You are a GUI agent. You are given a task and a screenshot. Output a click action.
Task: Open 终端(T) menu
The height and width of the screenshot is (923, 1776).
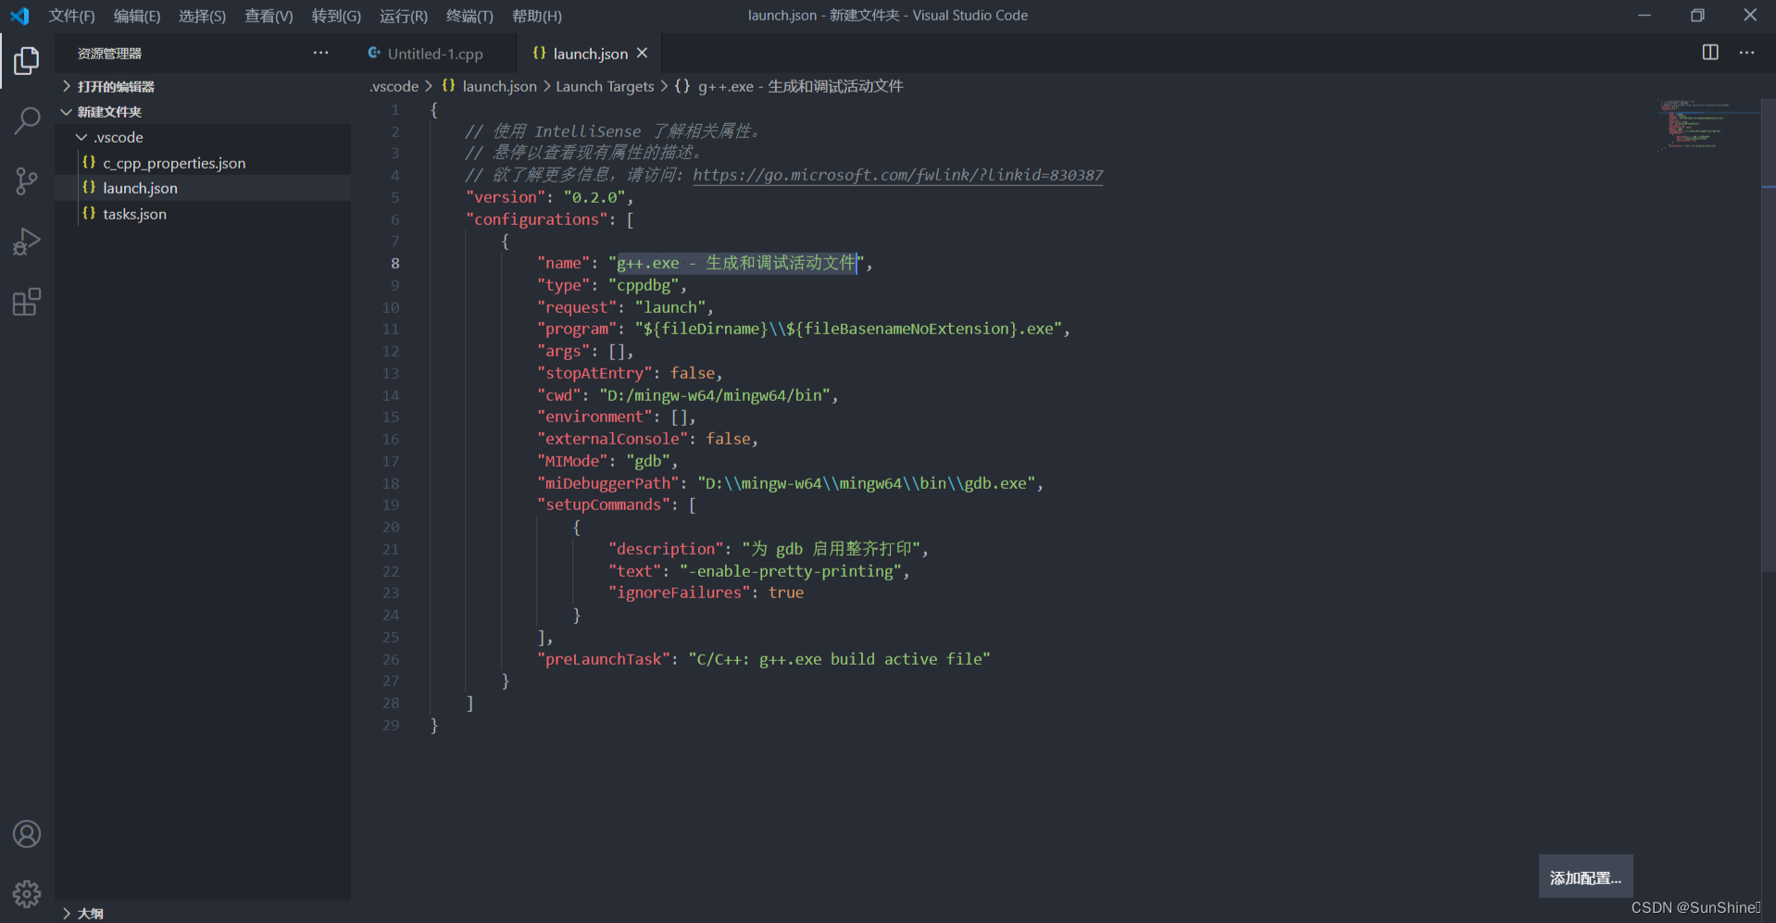[x=469, y=16]
